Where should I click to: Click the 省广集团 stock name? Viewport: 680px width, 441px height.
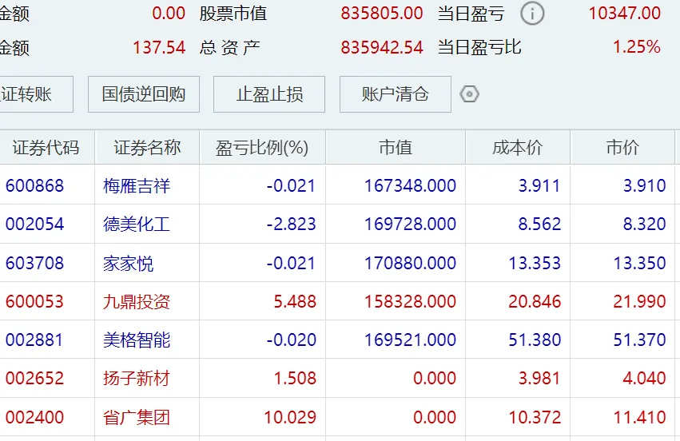137,417
